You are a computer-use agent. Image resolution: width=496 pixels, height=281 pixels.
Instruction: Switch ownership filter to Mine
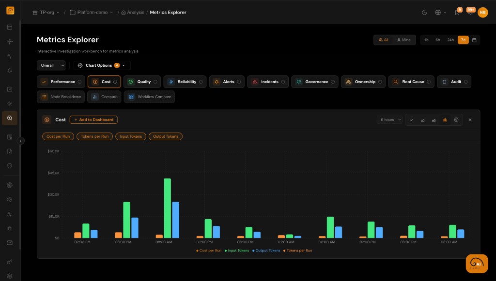pyautogui.click(x=404, y=40)
